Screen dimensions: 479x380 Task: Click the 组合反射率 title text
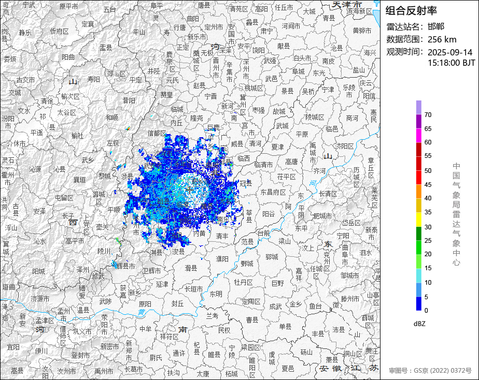tap(411, 11)
